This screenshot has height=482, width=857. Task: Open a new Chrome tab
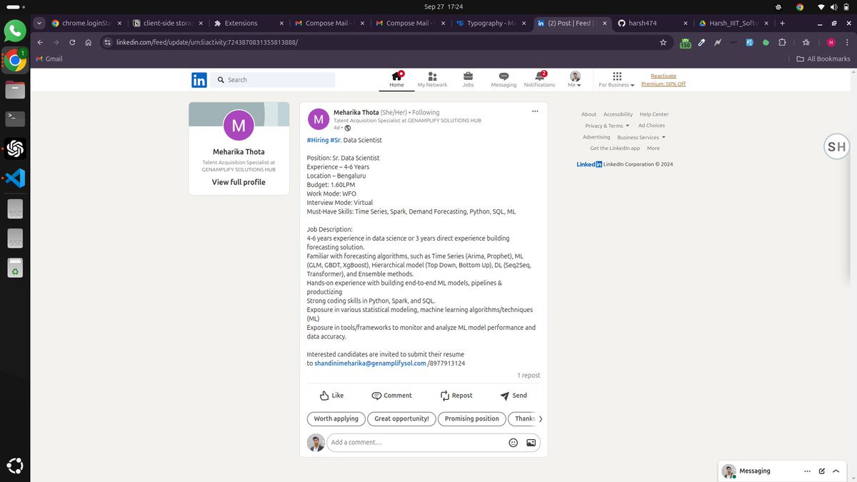click(x=783, y=23)
